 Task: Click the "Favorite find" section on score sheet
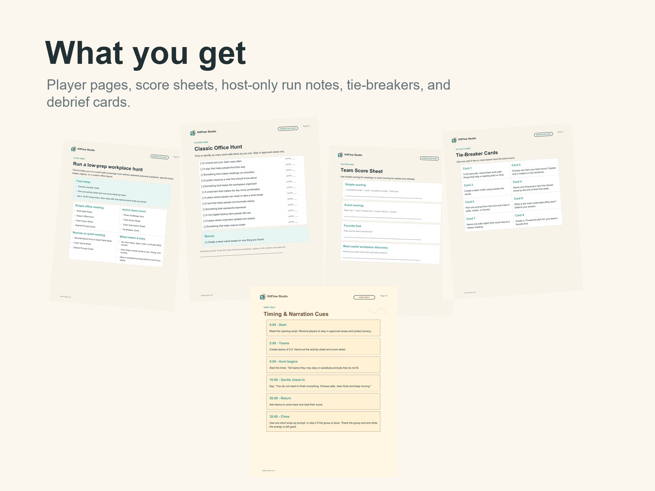pos(391,233)
